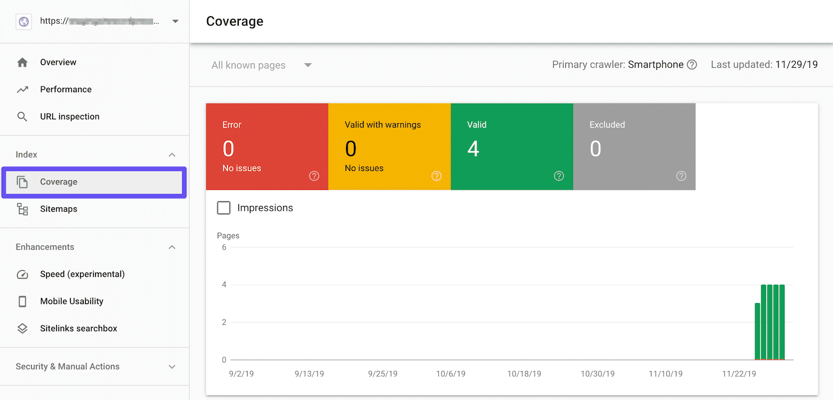Click the Speed (experimental) gauge icon

pyautogui.click(x=22, y=274)
